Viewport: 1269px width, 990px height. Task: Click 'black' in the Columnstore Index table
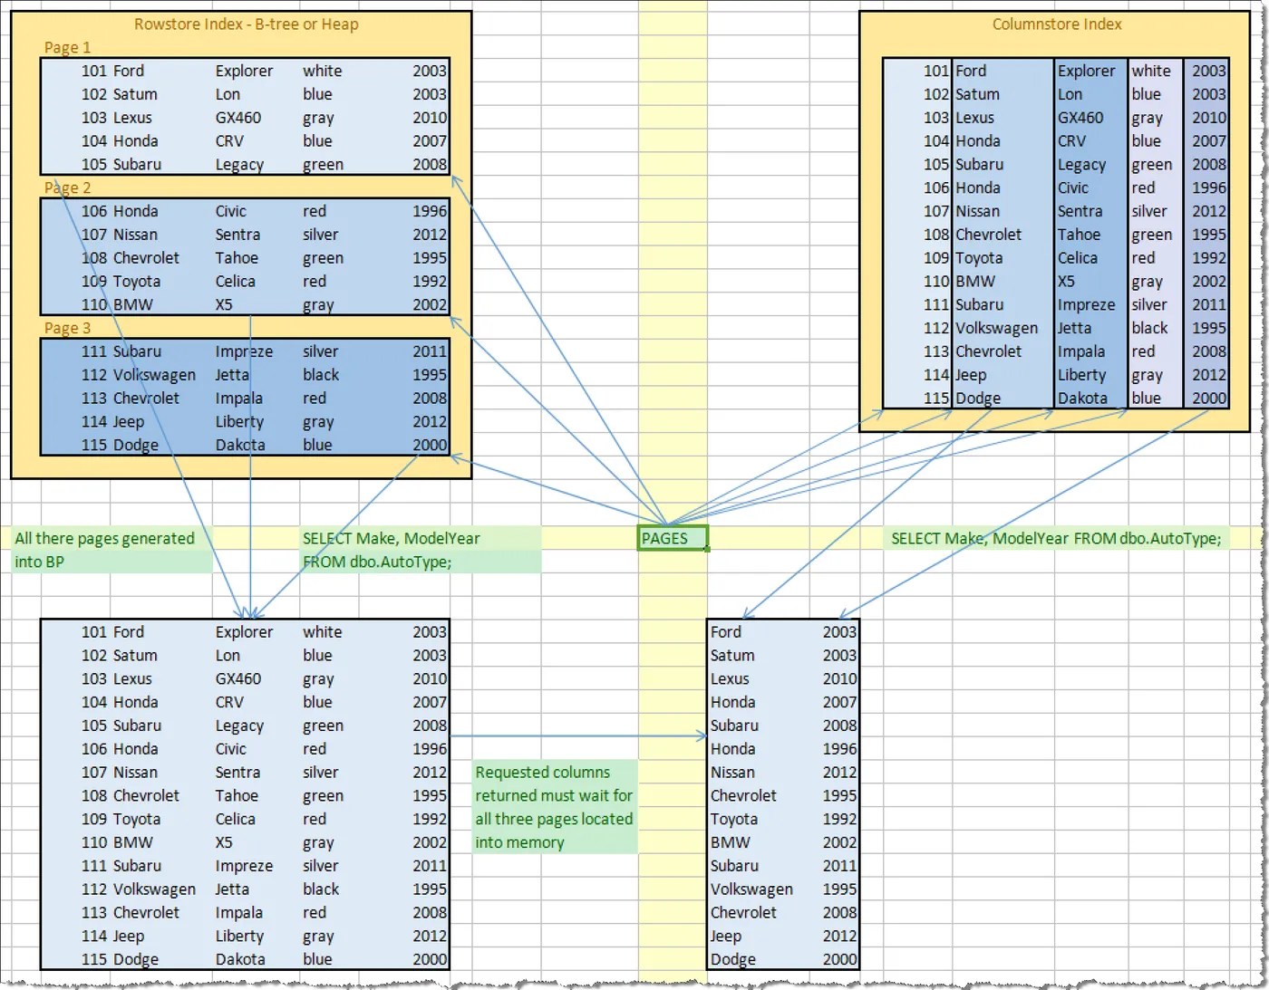(1149, 328)
